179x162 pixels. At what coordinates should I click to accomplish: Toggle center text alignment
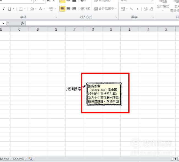68,9
